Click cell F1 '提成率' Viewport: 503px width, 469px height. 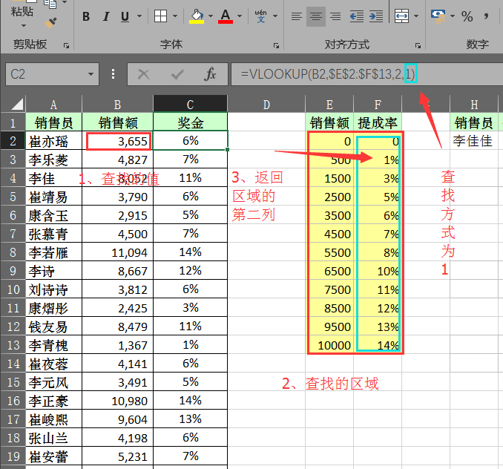click(x=378, y=122)
